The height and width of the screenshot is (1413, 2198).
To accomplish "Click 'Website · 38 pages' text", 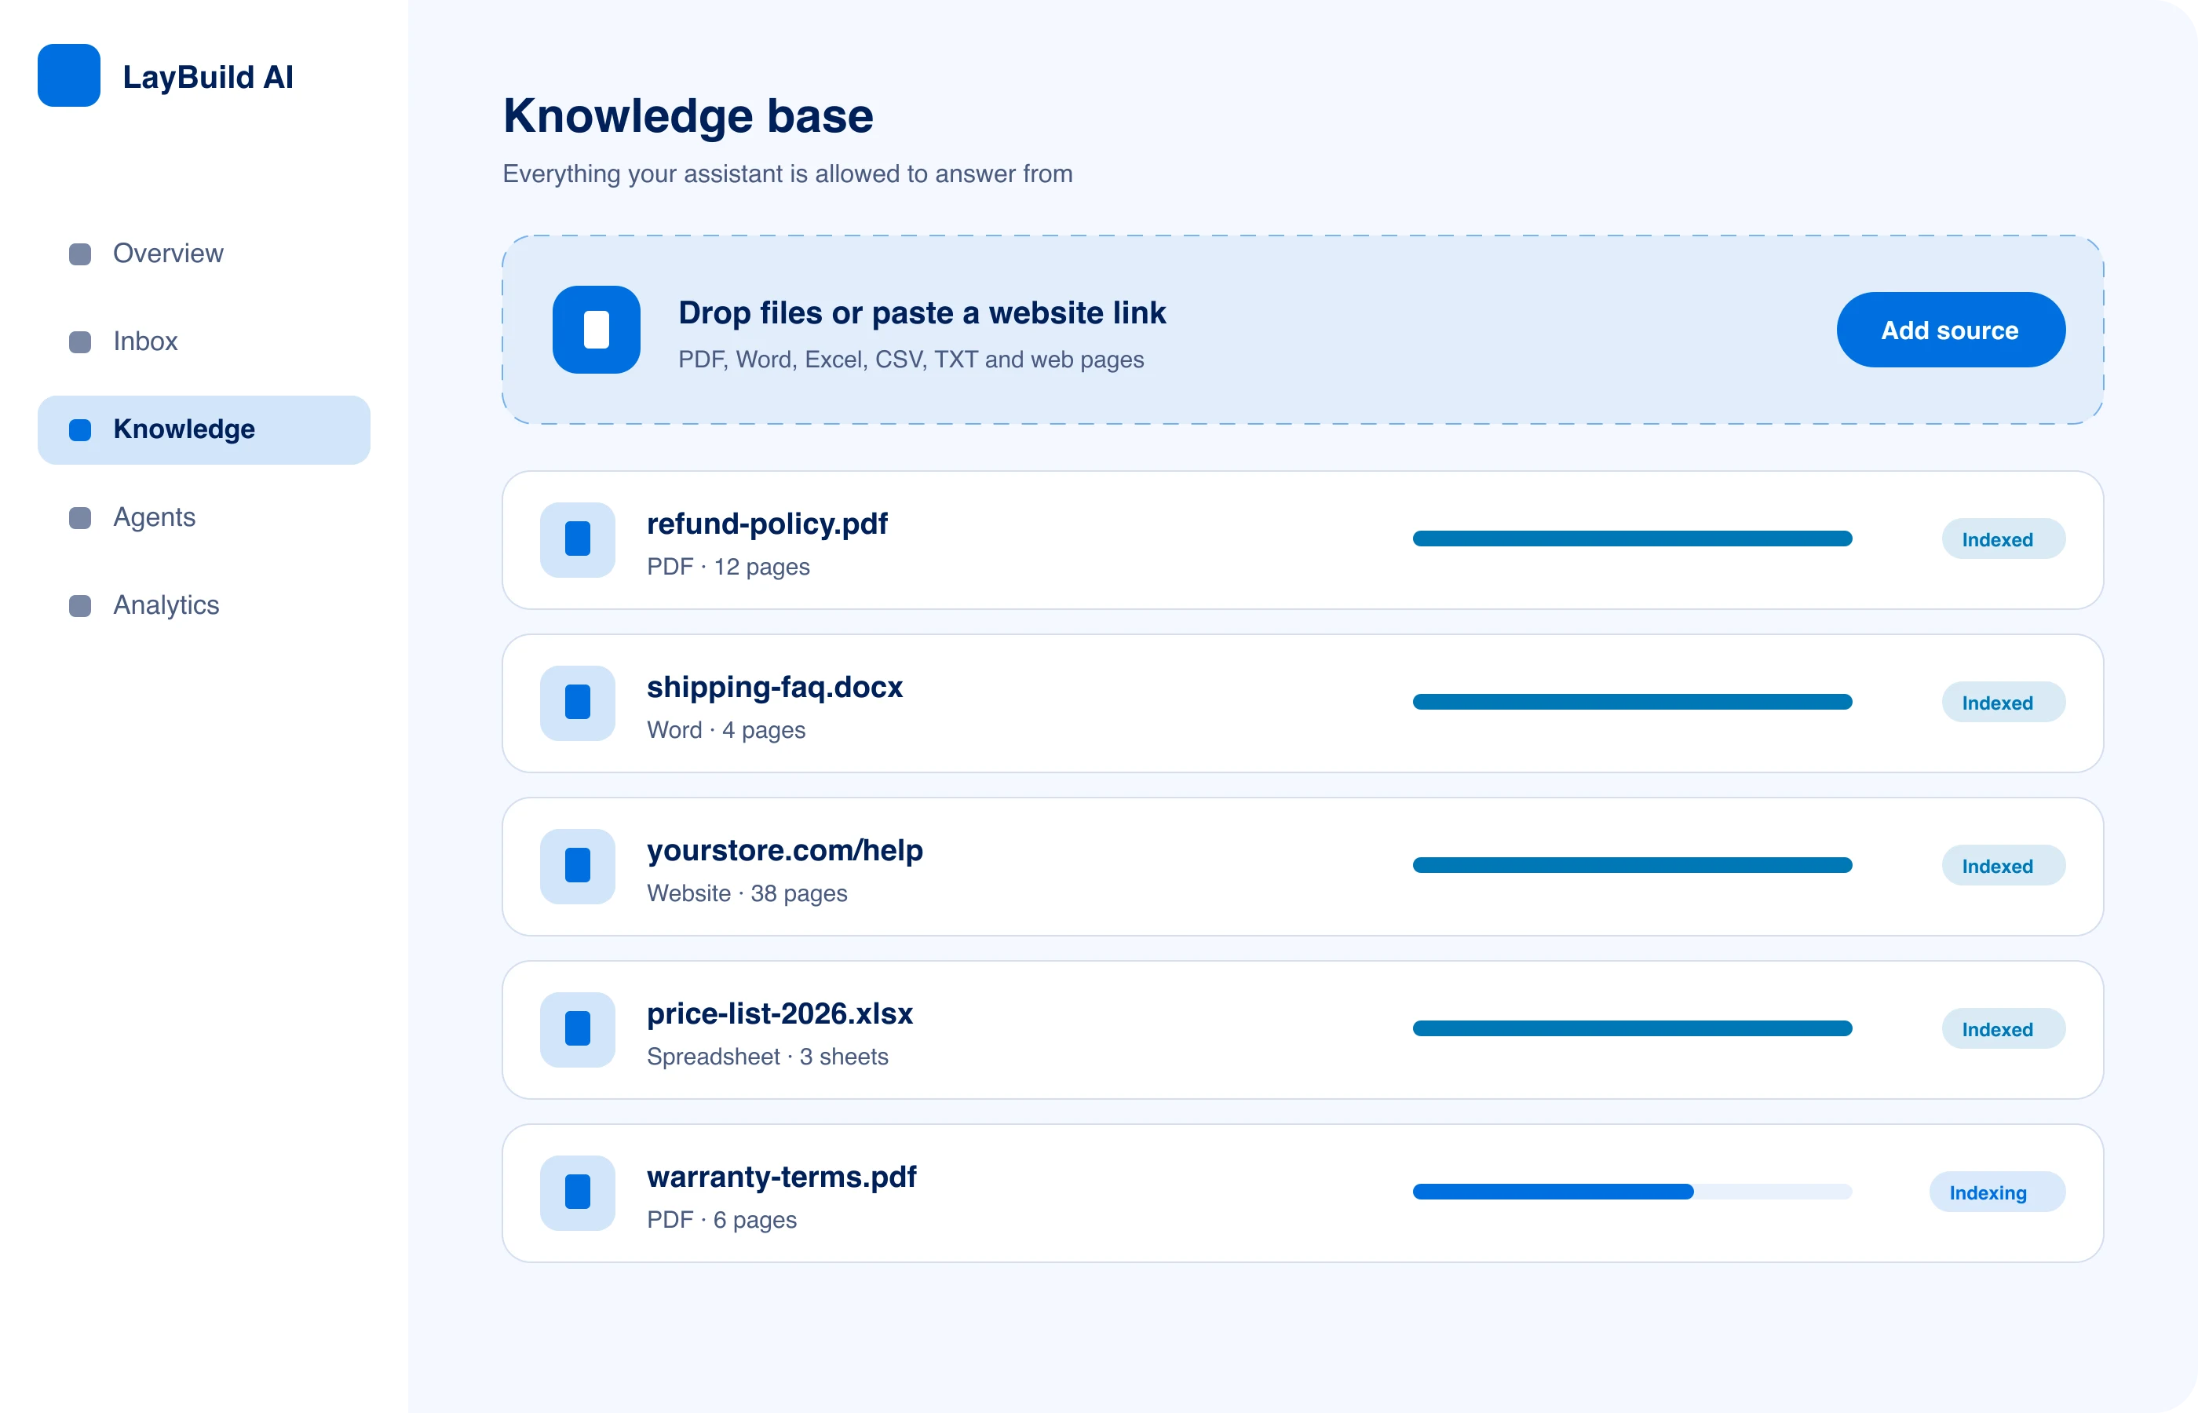I will coord(747,893).
